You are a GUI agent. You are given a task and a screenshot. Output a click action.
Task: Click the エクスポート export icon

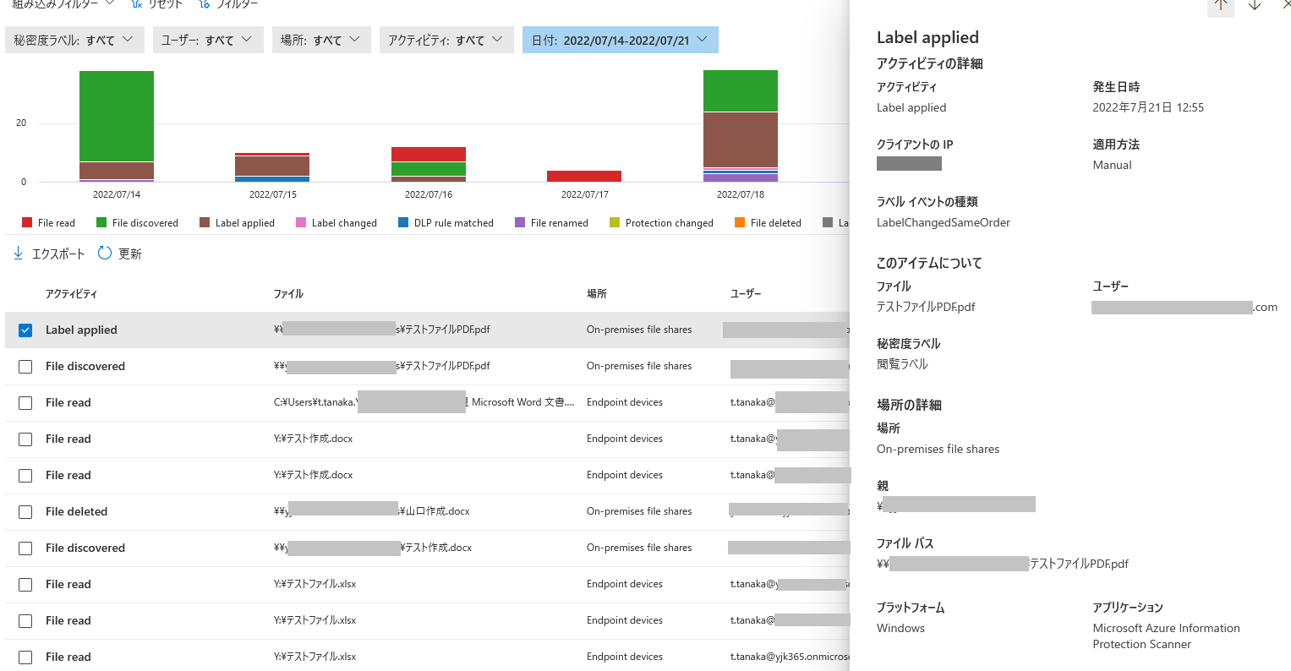19,253
